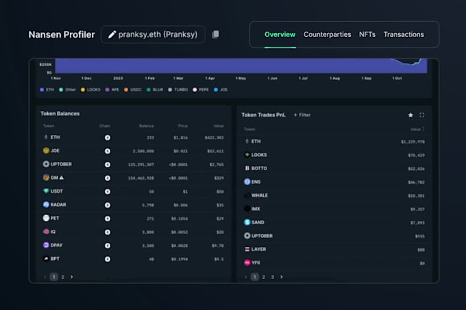Click the Token Balances Price column header
The width and height of the screenshot is (466, 310).
[183, 126]
